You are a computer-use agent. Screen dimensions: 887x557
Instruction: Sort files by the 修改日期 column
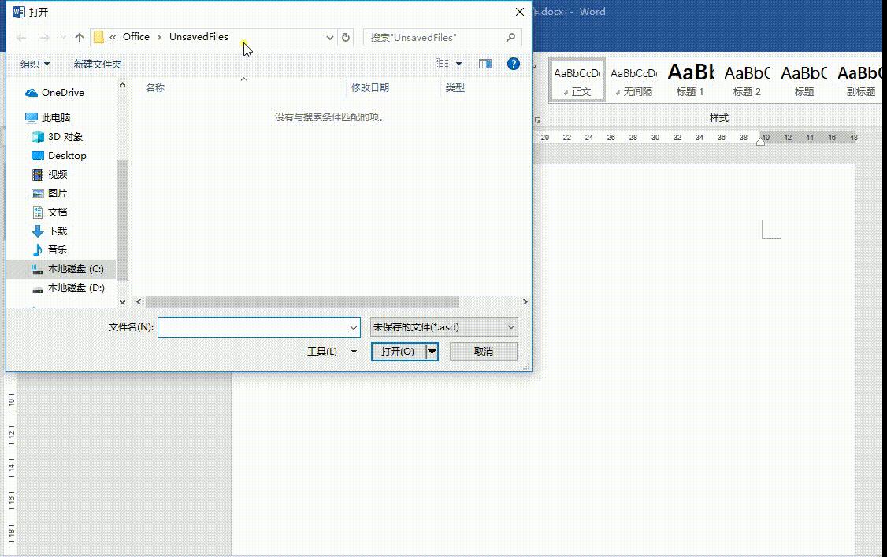(370, 87)
